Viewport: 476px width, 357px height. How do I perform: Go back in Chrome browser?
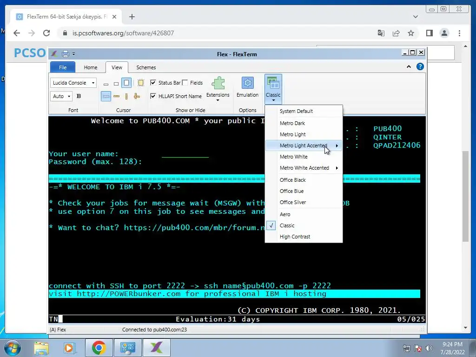[x=17, y=33]
